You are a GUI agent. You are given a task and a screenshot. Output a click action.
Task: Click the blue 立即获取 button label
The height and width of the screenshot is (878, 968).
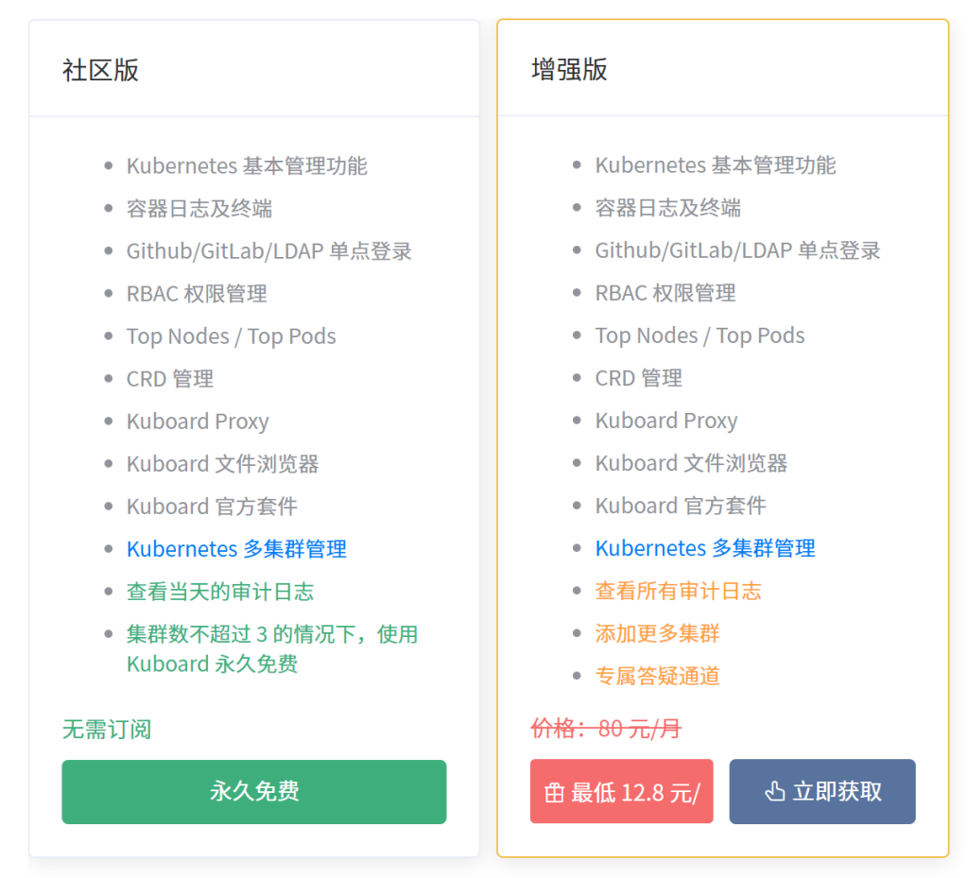click(838, 791)
